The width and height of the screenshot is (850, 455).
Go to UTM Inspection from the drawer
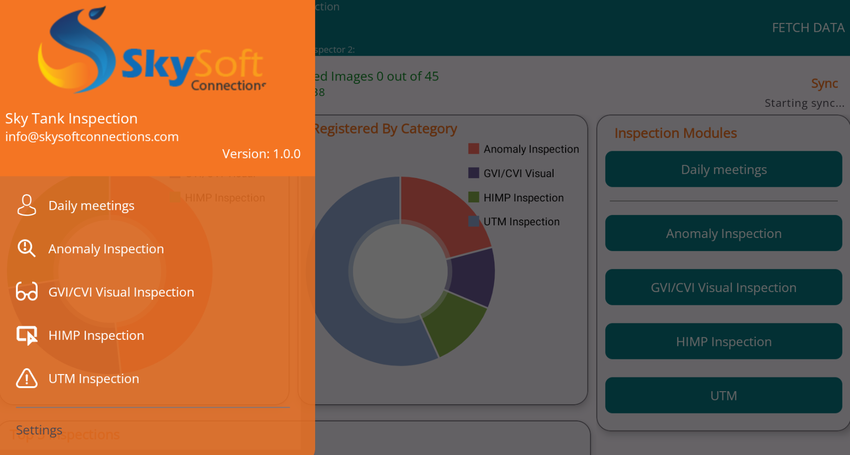(94, 379)
